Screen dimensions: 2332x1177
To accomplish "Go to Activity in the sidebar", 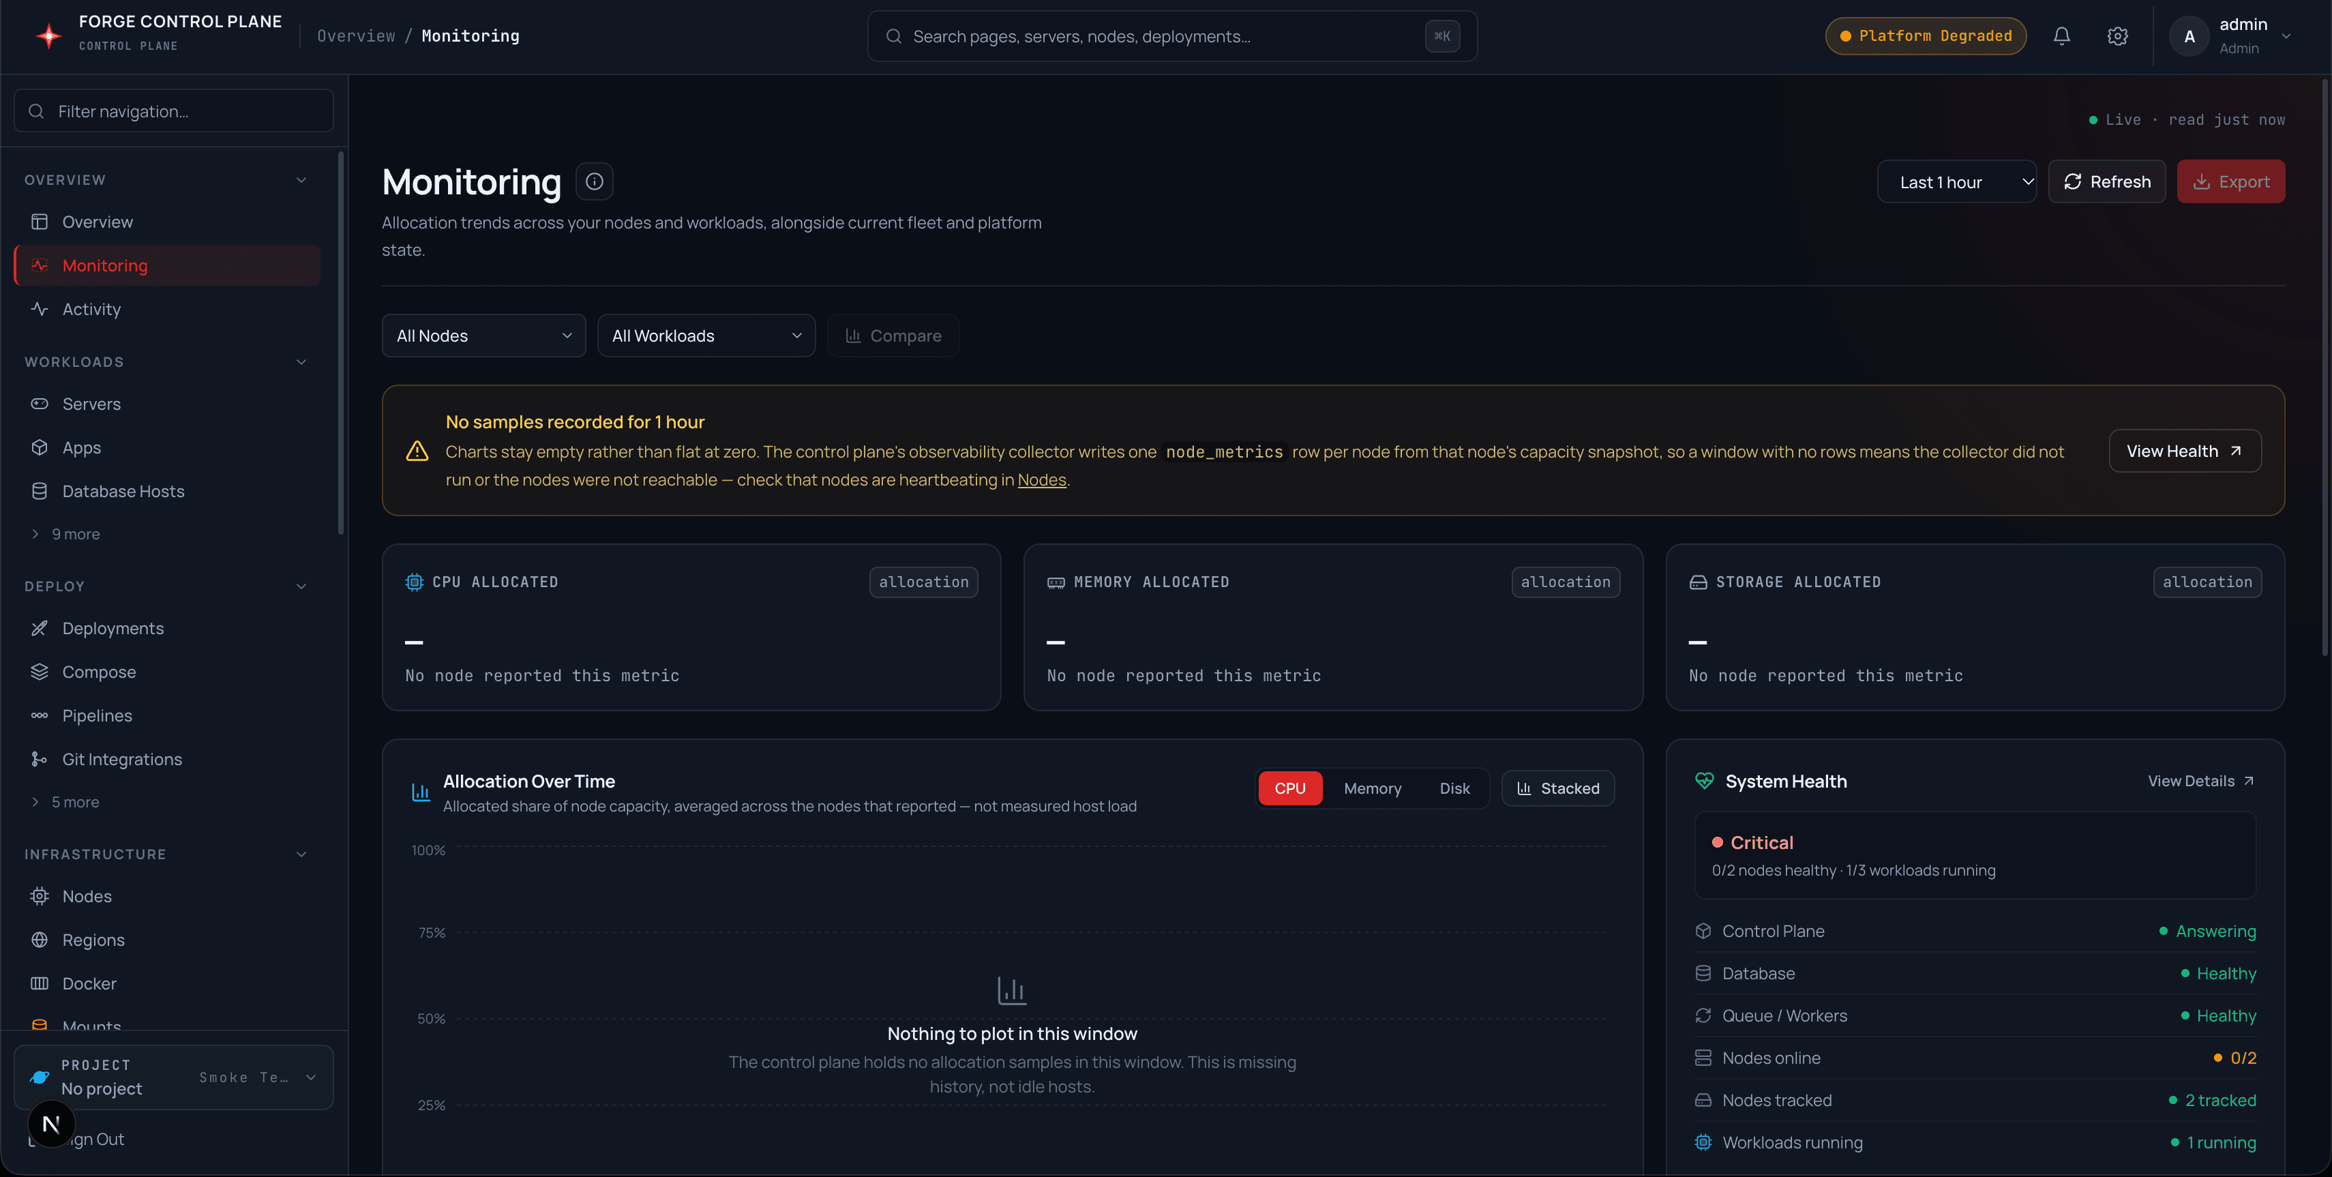I will click(168, 309).
